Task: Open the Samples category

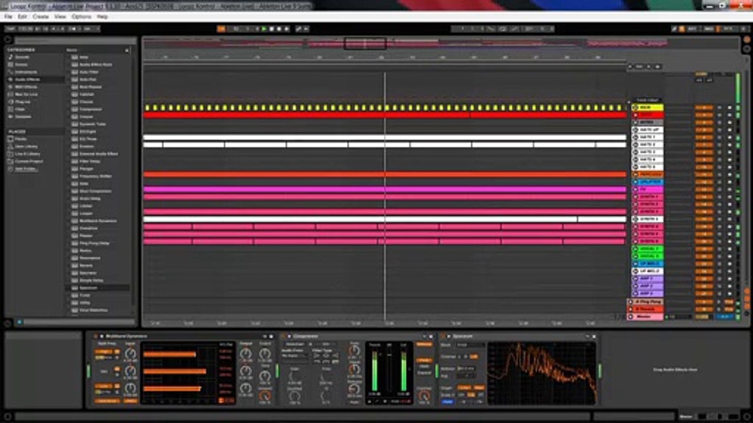Action: 23,116
